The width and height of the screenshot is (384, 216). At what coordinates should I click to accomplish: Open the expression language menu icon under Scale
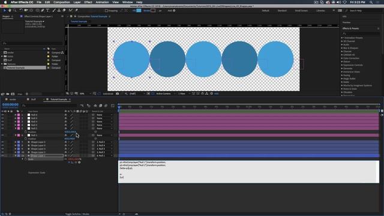click(79, 162)
